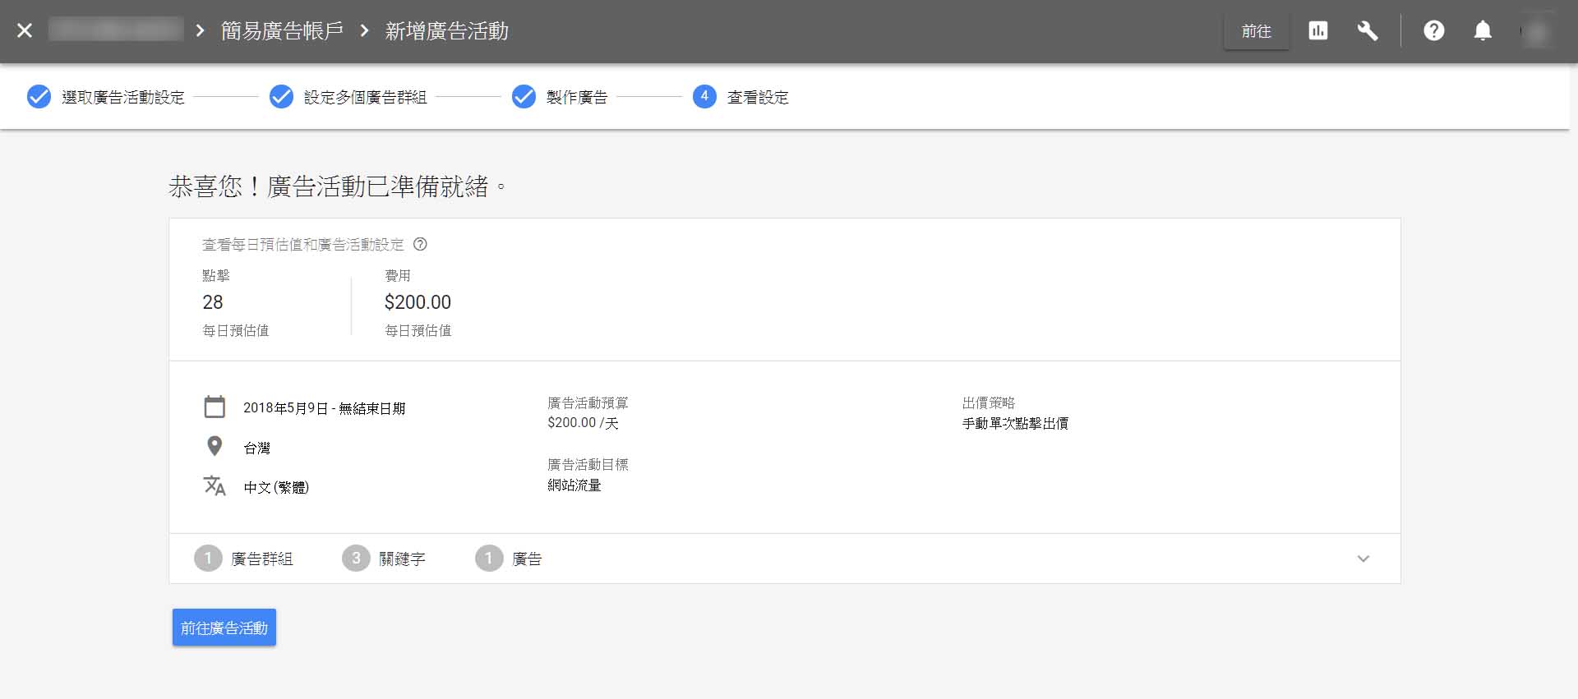Click the X close icon at top left
The image size is (1578, 699).
(25, 31)
